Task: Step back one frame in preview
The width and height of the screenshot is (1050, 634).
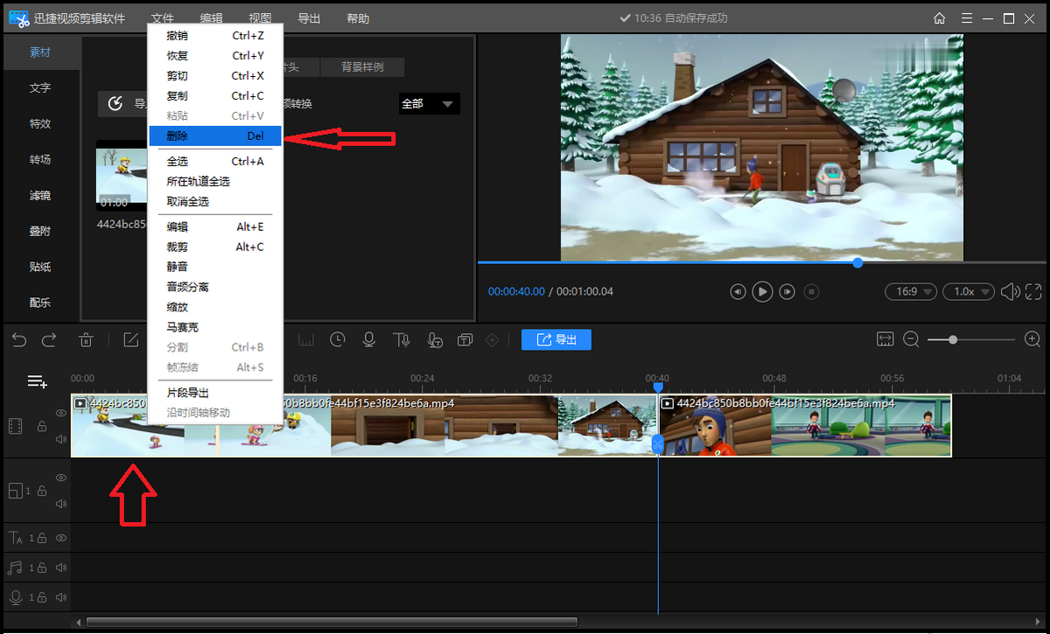Action: pos(738,291)
